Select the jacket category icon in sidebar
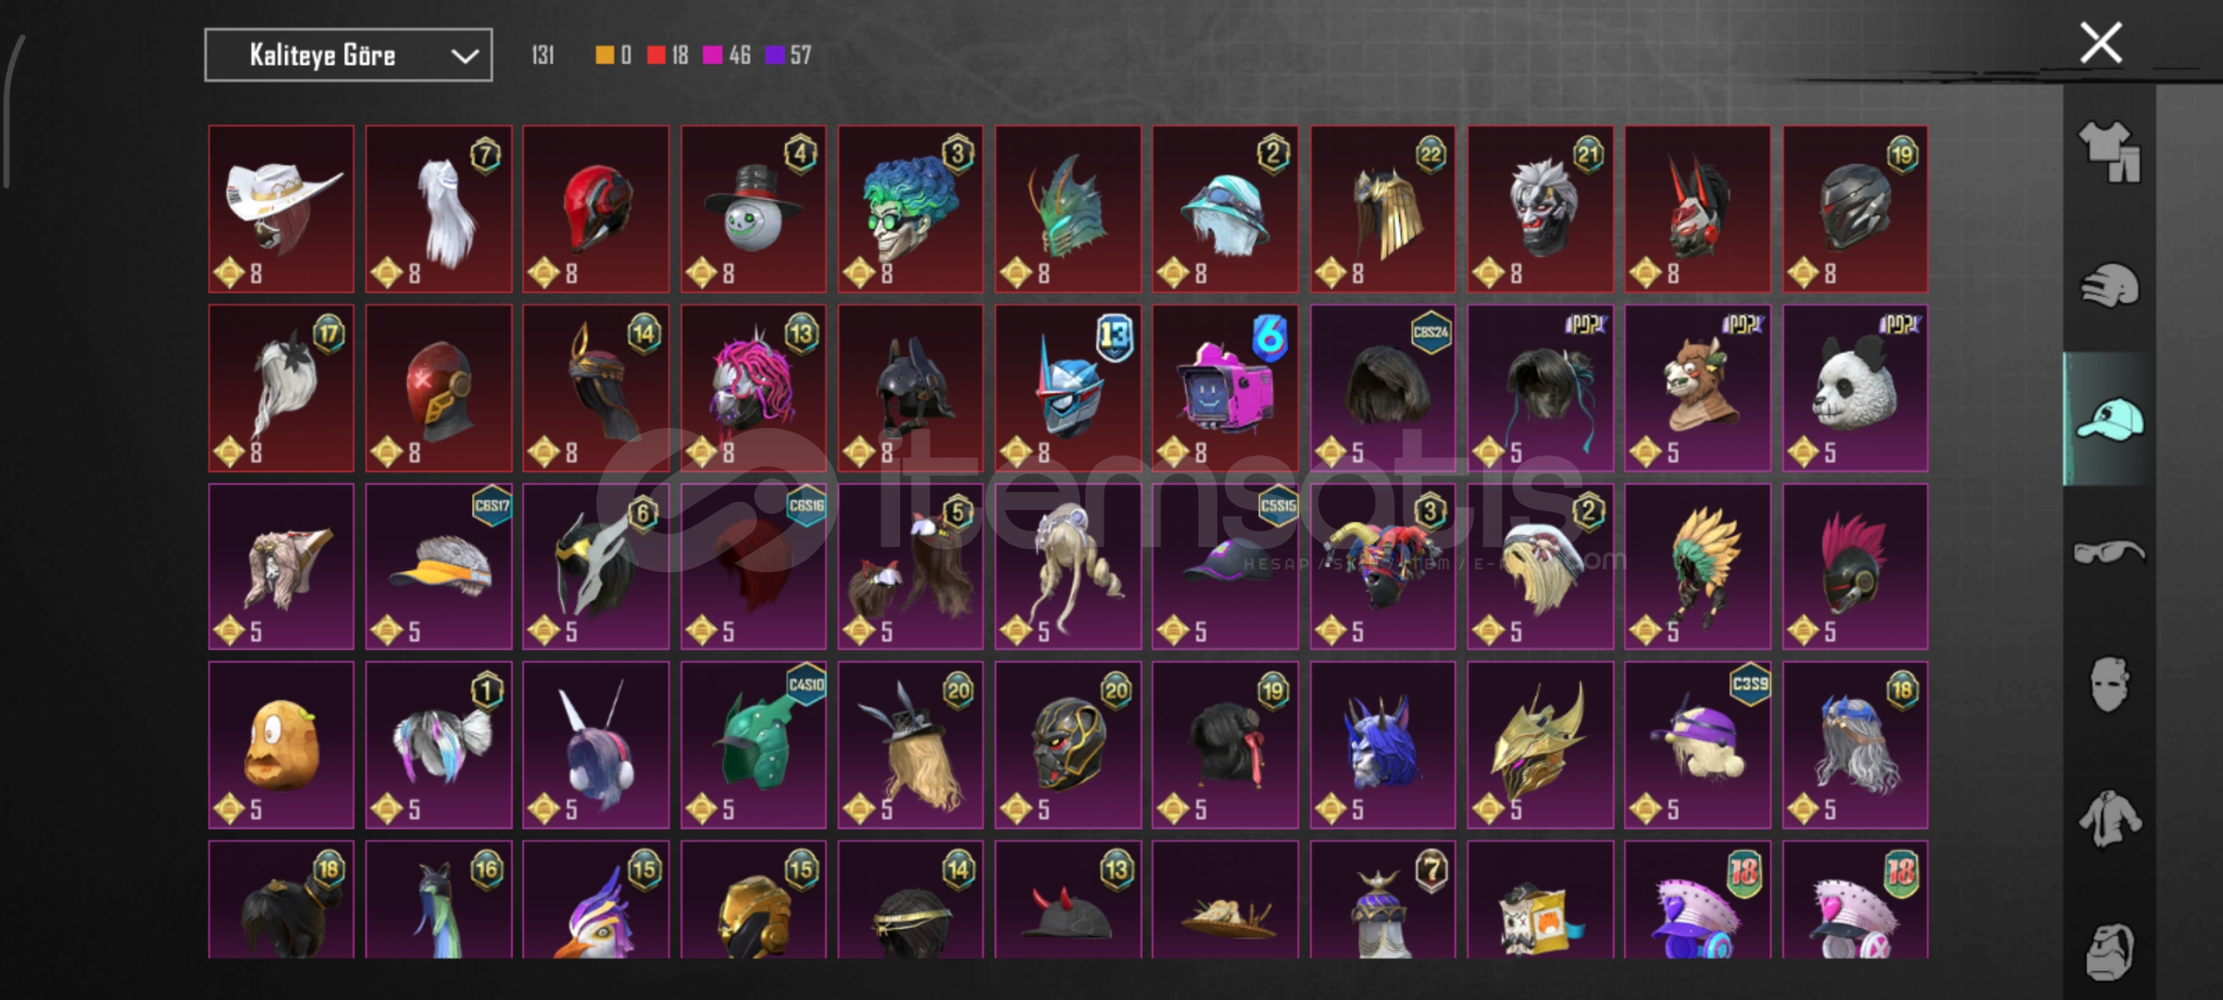This screenshot has width=2223, height=1000. click(2109, 819)
